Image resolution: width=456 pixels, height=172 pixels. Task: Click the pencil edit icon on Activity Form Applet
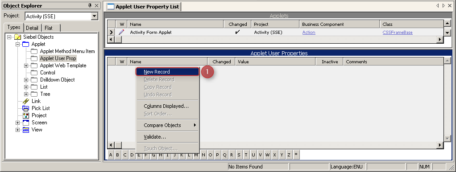(x=121, y=32)
